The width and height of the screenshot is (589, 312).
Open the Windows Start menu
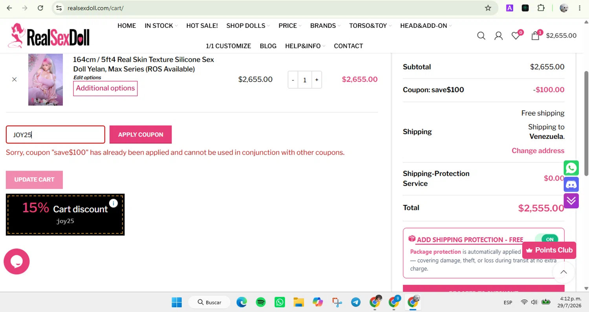point(177,302)
